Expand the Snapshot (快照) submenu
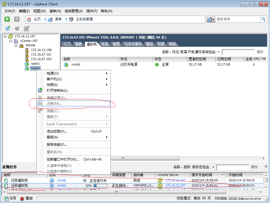The width and height of the screenshot is (270, 203). pos(107,85)
